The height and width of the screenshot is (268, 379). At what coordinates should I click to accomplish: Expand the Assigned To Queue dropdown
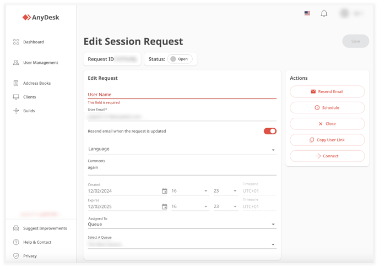182,222
